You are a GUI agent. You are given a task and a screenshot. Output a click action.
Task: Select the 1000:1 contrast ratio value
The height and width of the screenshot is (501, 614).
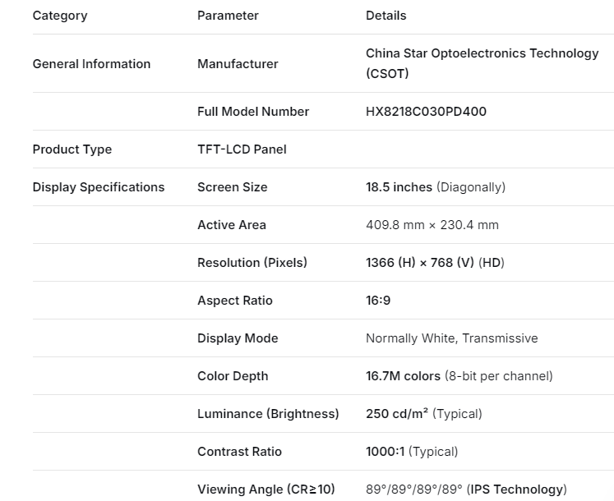(385, 452)
